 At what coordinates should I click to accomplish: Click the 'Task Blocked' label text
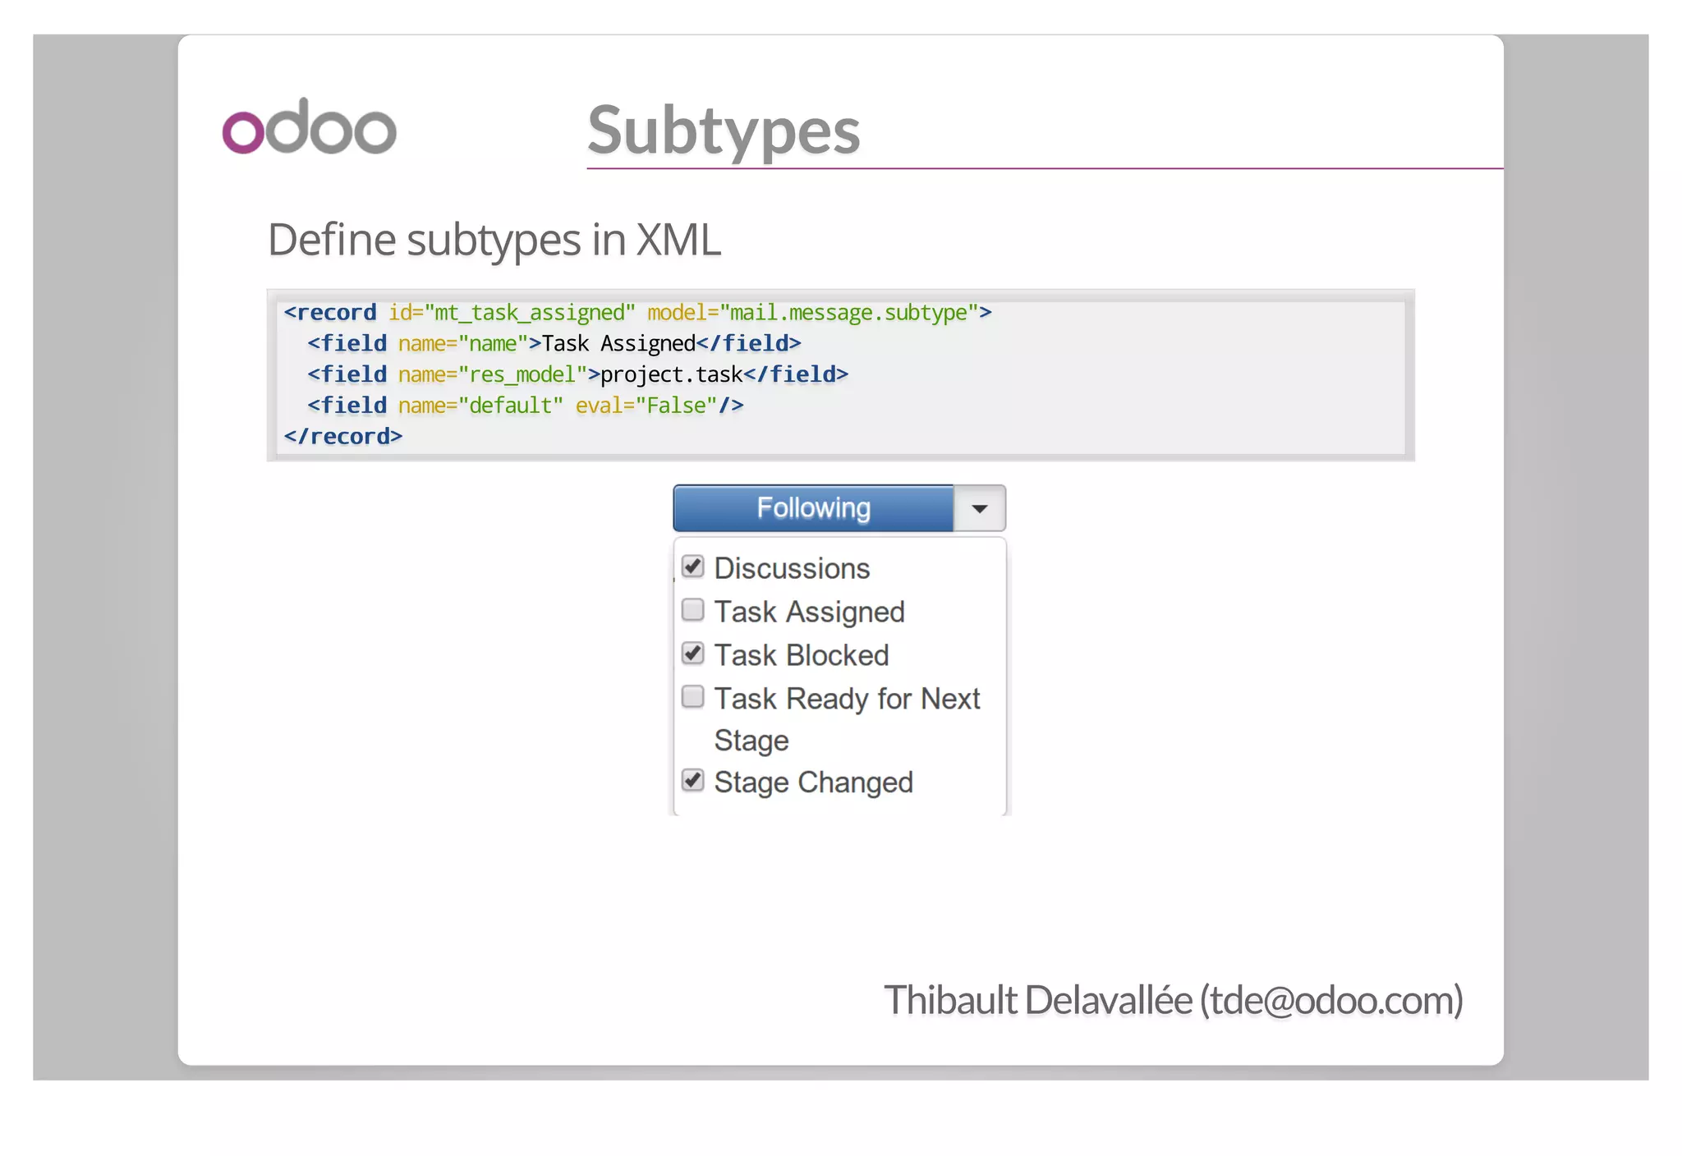pos(802,655)
